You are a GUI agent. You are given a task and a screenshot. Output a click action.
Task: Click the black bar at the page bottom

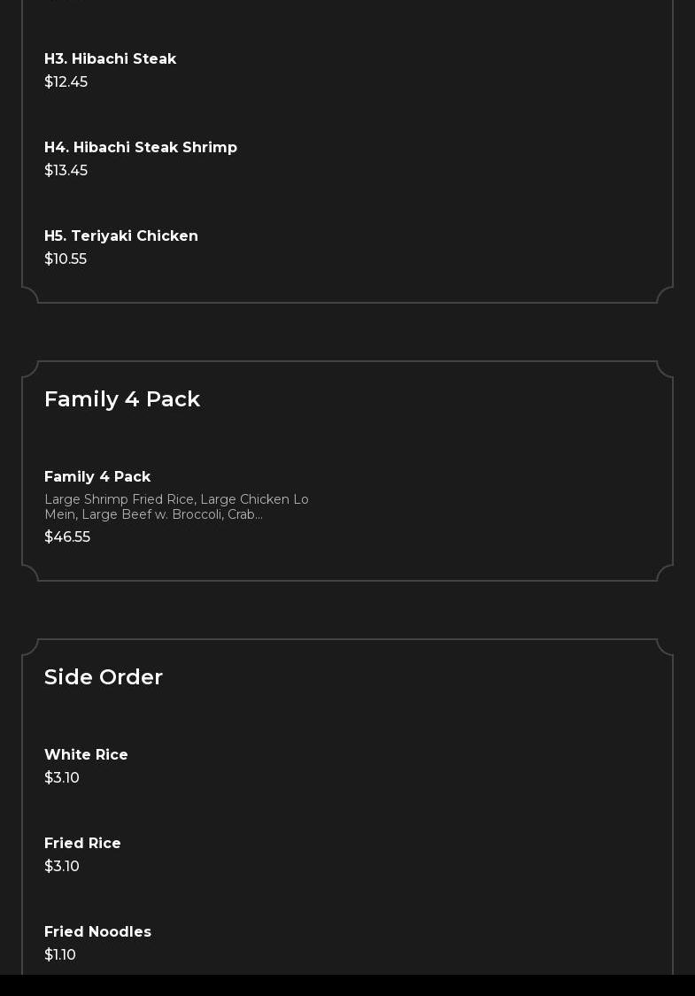point(347,985)
